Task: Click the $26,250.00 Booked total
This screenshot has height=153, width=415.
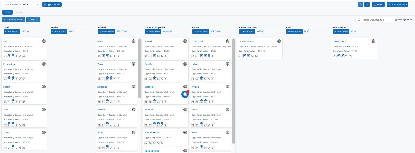Action: pyautogui.click(x=122, y=31)
